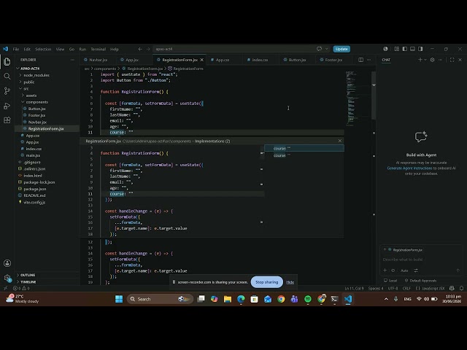Open the Auto model dropdown in chat
Image resolution: width=467 pixels, height=350 pixels.
(x=404, y=271)
